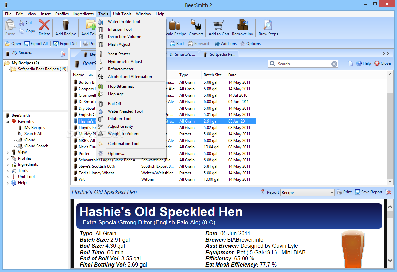Click the Refractometer pen icon
This screenshot has width=397, height=272.
point(101,69)
